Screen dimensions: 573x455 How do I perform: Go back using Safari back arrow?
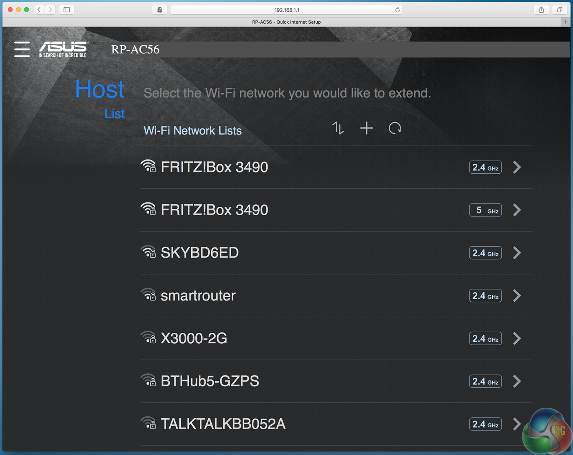pos(39,10)
